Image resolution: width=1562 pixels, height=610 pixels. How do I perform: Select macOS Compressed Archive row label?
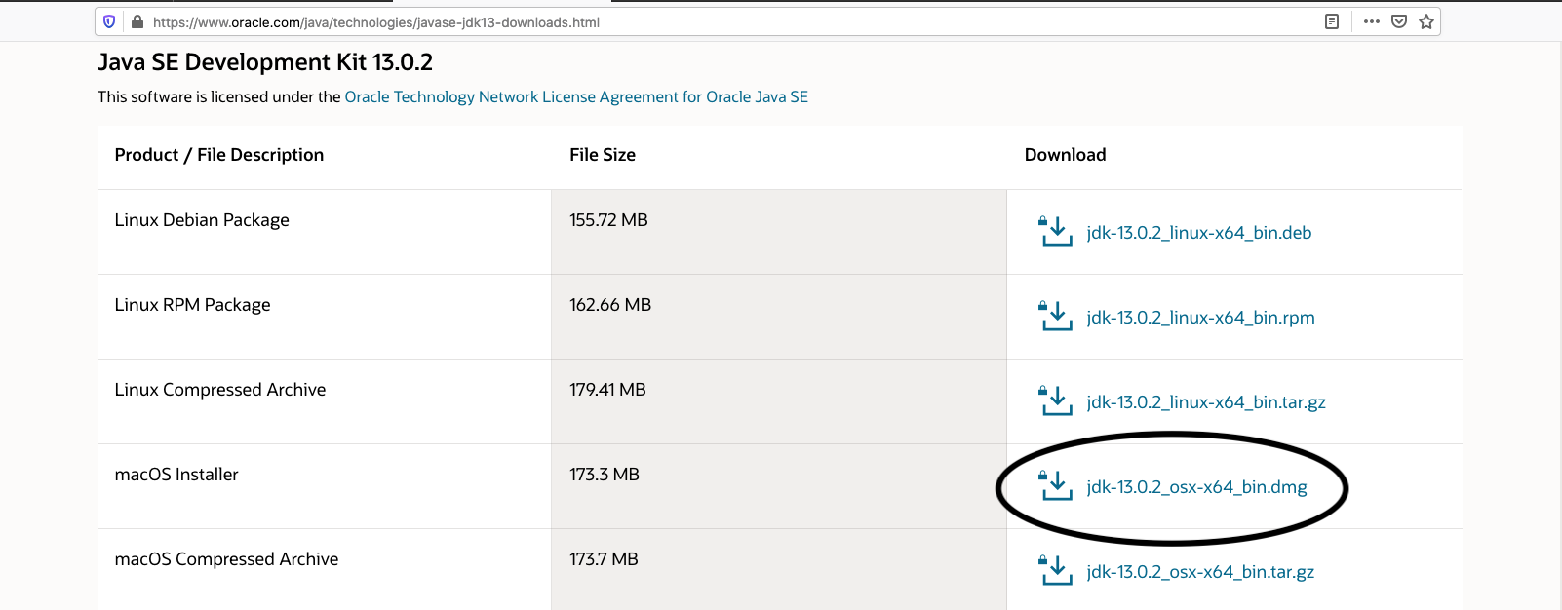click(x=227, y=559)
